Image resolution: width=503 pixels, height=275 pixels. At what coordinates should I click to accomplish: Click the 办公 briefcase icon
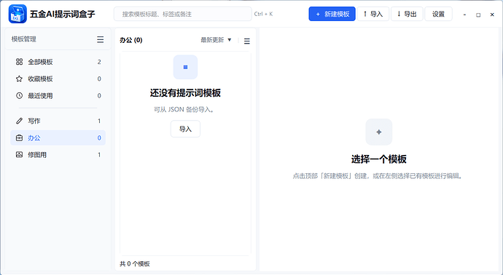coord(19,137)
